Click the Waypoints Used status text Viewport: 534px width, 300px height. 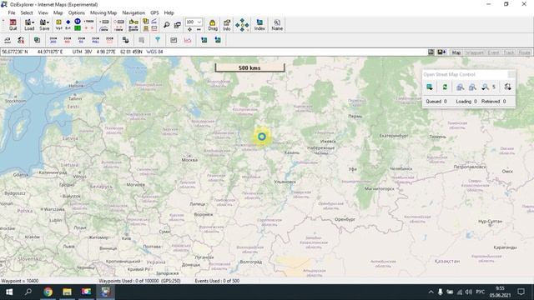coord(139,281)
